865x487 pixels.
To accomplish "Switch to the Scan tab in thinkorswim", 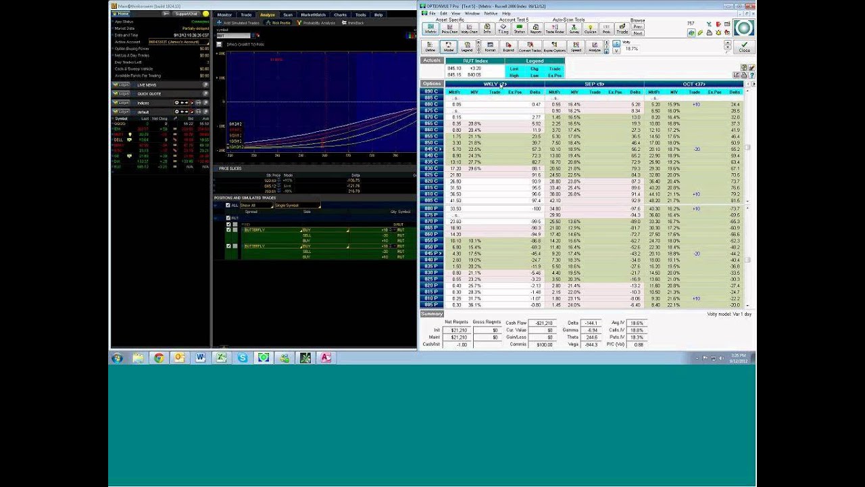I will coord(288,14).
